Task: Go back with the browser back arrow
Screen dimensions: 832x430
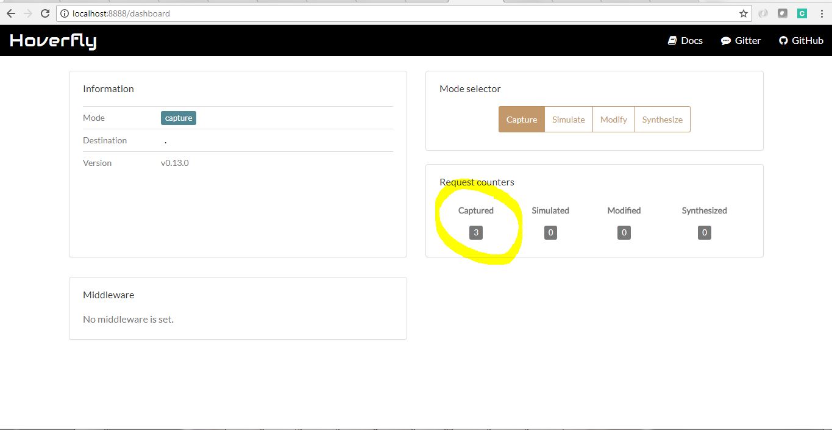Action: [10, 13]
